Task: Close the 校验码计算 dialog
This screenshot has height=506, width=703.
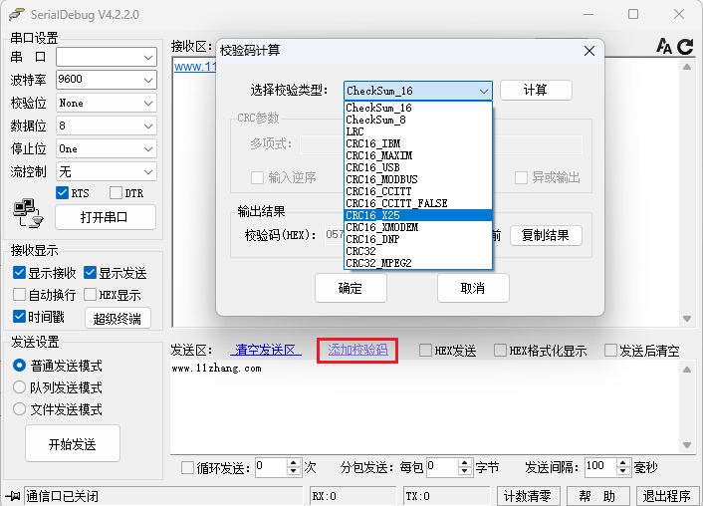Action: coord(589,51)
